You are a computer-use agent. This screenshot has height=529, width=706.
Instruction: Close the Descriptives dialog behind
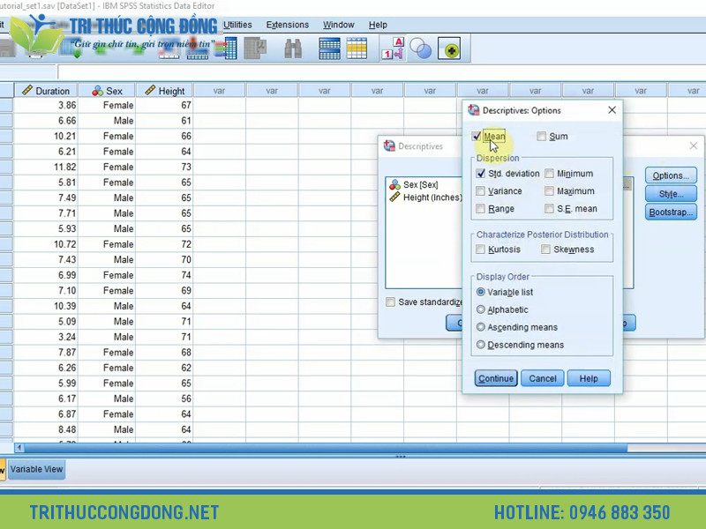[x=694, y=145]
